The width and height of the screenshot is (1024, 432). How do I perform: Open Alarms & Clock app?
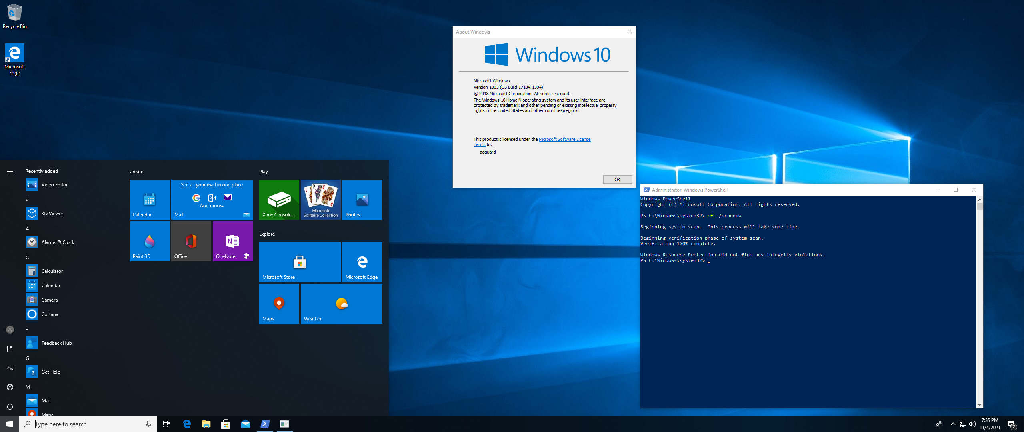[72, 242]
